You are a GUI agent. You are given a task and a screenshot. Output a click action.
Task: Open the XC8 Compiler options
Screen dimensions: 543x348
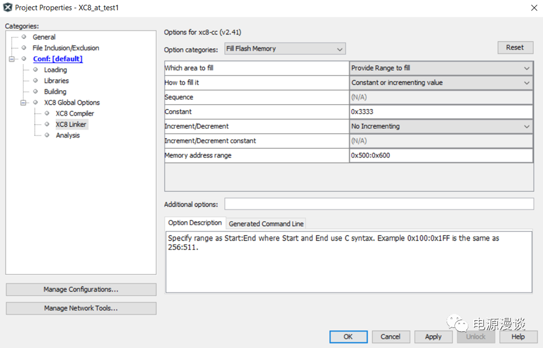point(75,114)
